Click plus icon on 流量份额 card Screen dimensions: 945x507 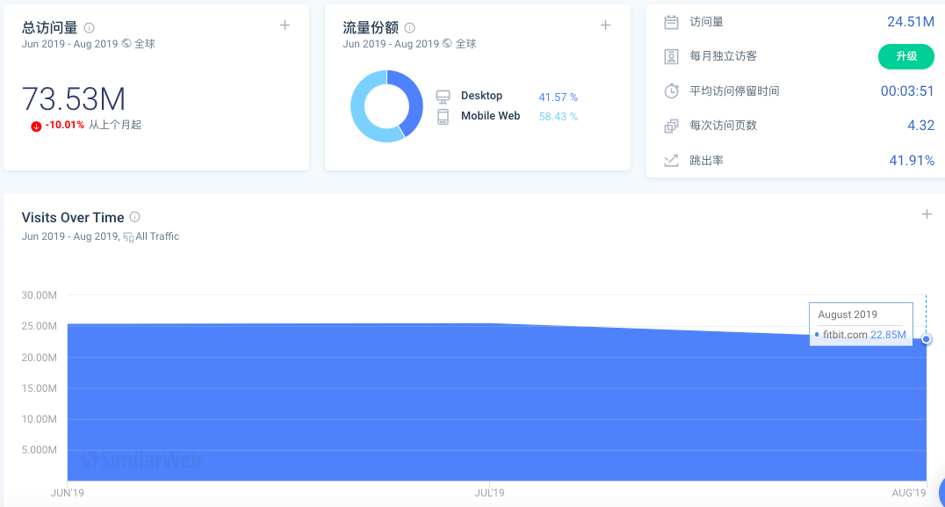click(606, 25)
